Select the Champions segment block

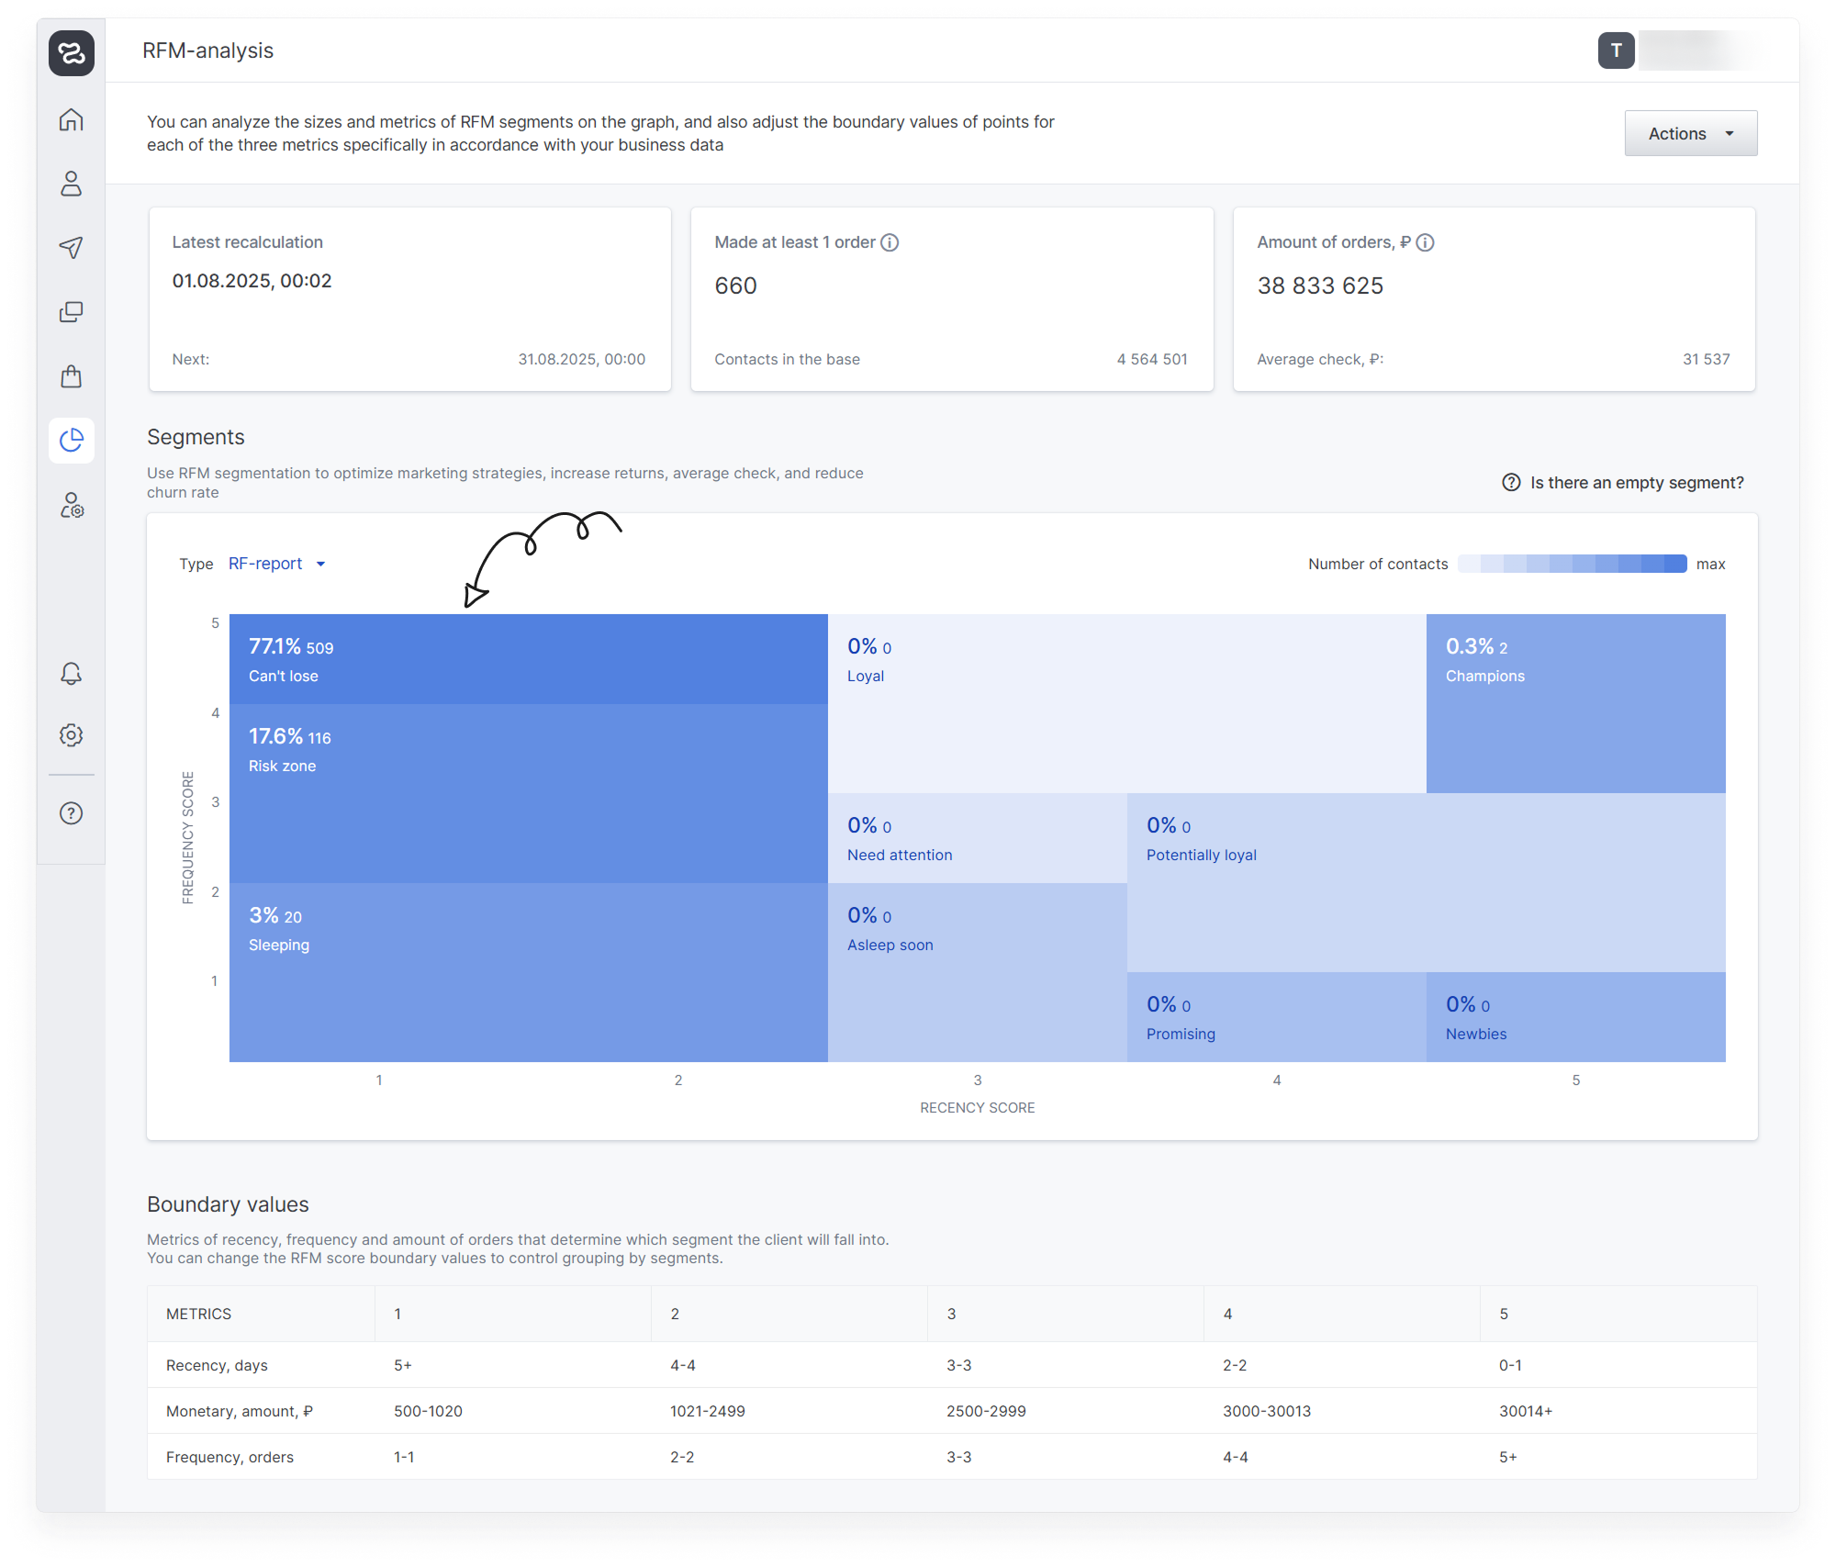[x=1575, y=702]
